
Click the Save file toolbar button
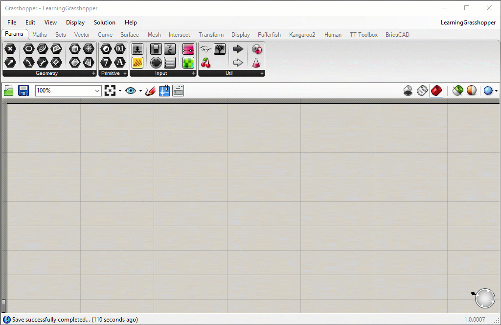pyautogui.click(x=23, y=91)
